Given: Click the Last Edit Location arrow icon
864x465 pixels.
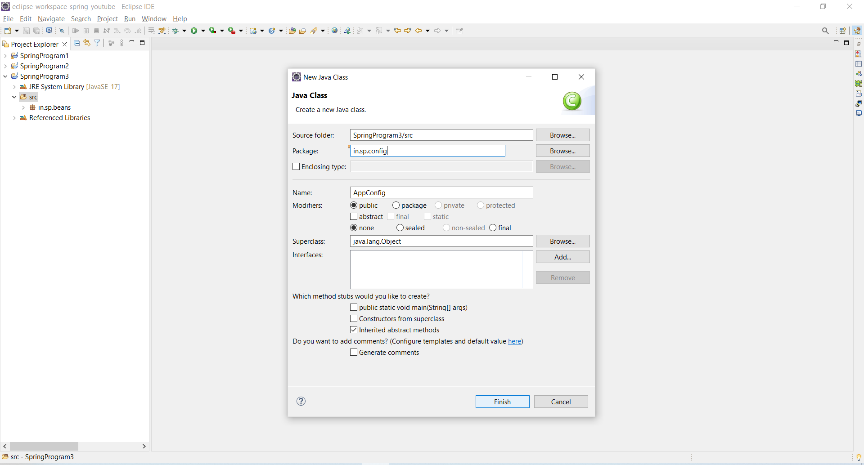Looking at the screenshot, I should [397, 31].
